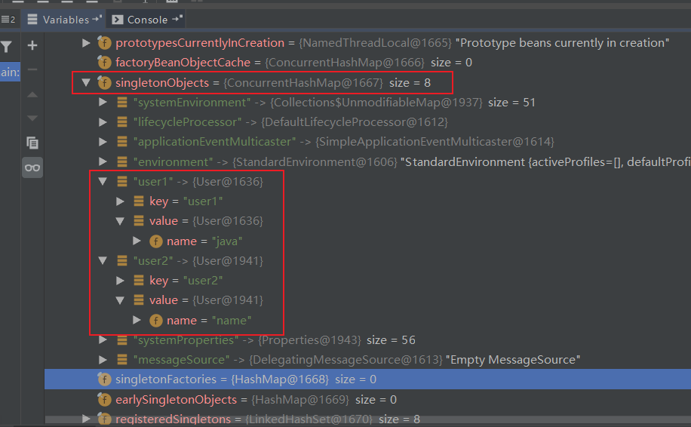The image size is (691, 427).
Task: Switch to the Variables tab
Action: [x=63, y=20]
